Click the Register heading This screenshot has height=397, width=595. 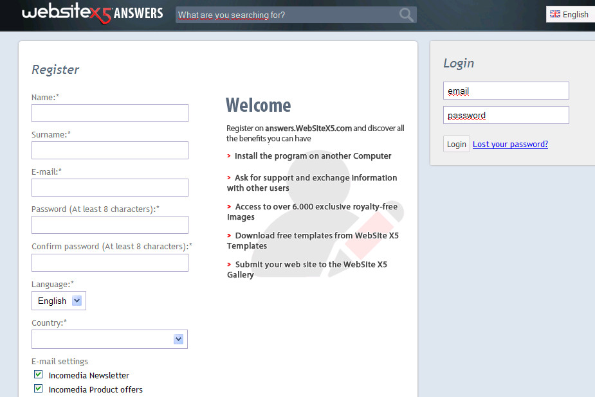[55, 69]
